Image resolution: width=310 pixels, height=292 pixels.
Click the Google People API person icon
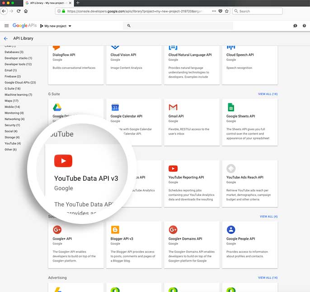231,230
